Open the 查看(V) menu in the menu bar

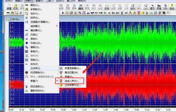coord(39,1)
